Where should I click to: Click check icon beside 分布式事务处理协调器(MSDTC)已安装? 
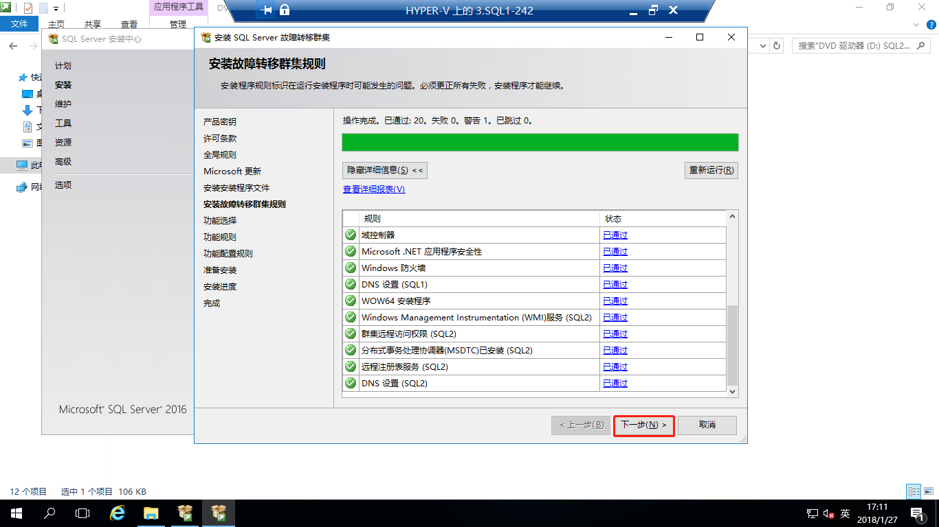tap(351, 350)
